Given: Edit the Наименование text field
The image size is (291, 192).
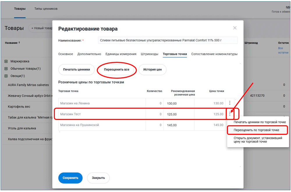Looking at the screenshot, I should [x=167, y=40].
